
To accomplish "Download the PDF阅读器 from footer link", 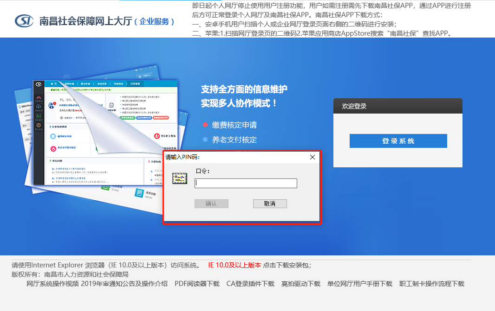I will pos(197,284).
